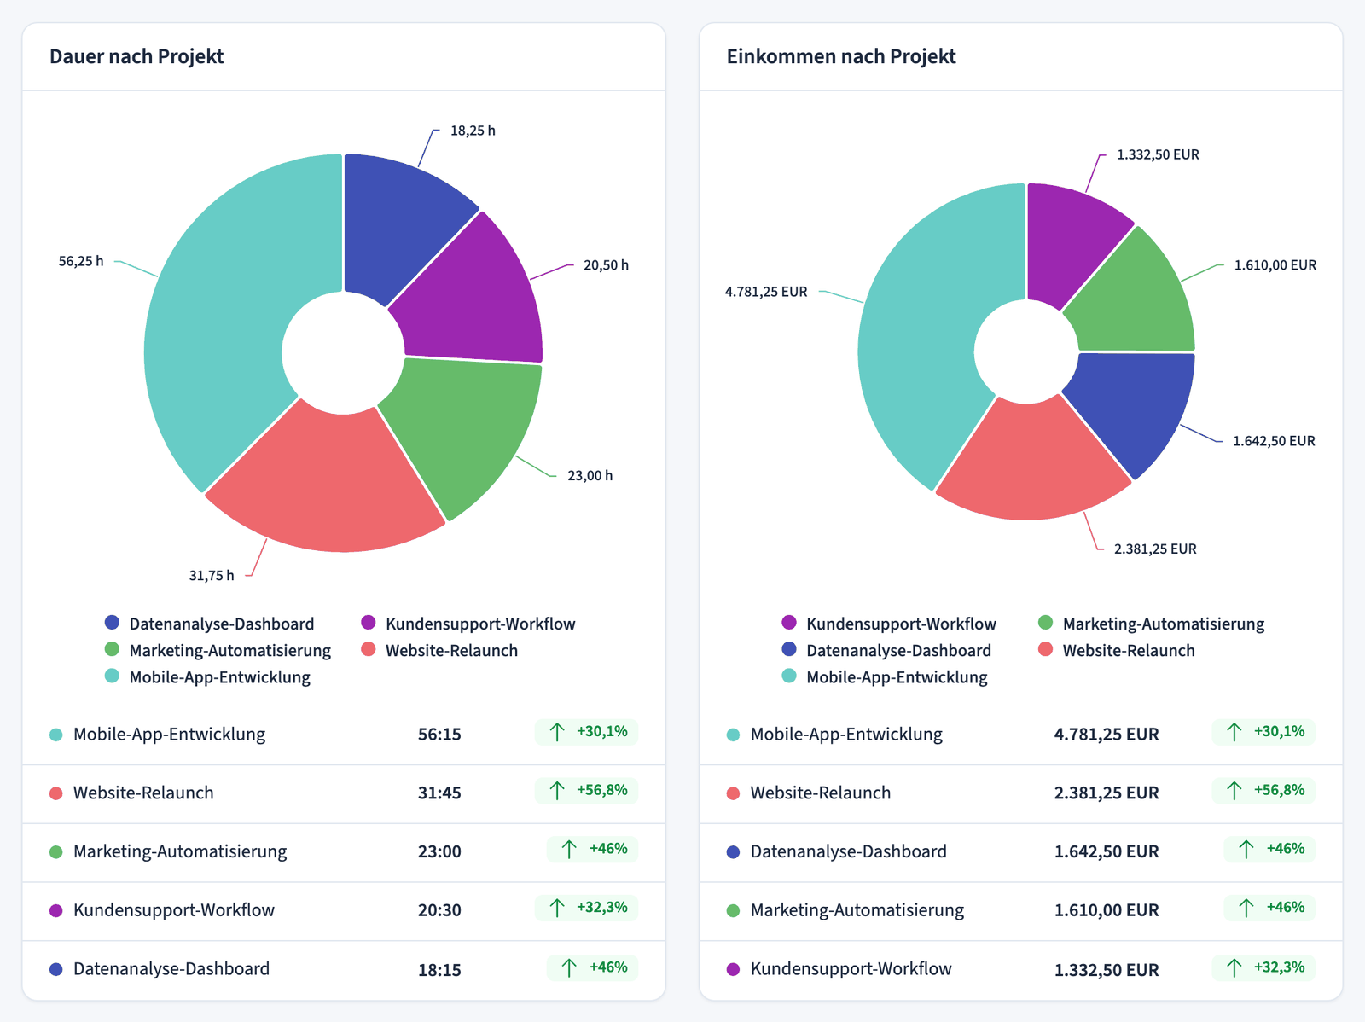Click the 18,25 h chart label

[473, 131]
